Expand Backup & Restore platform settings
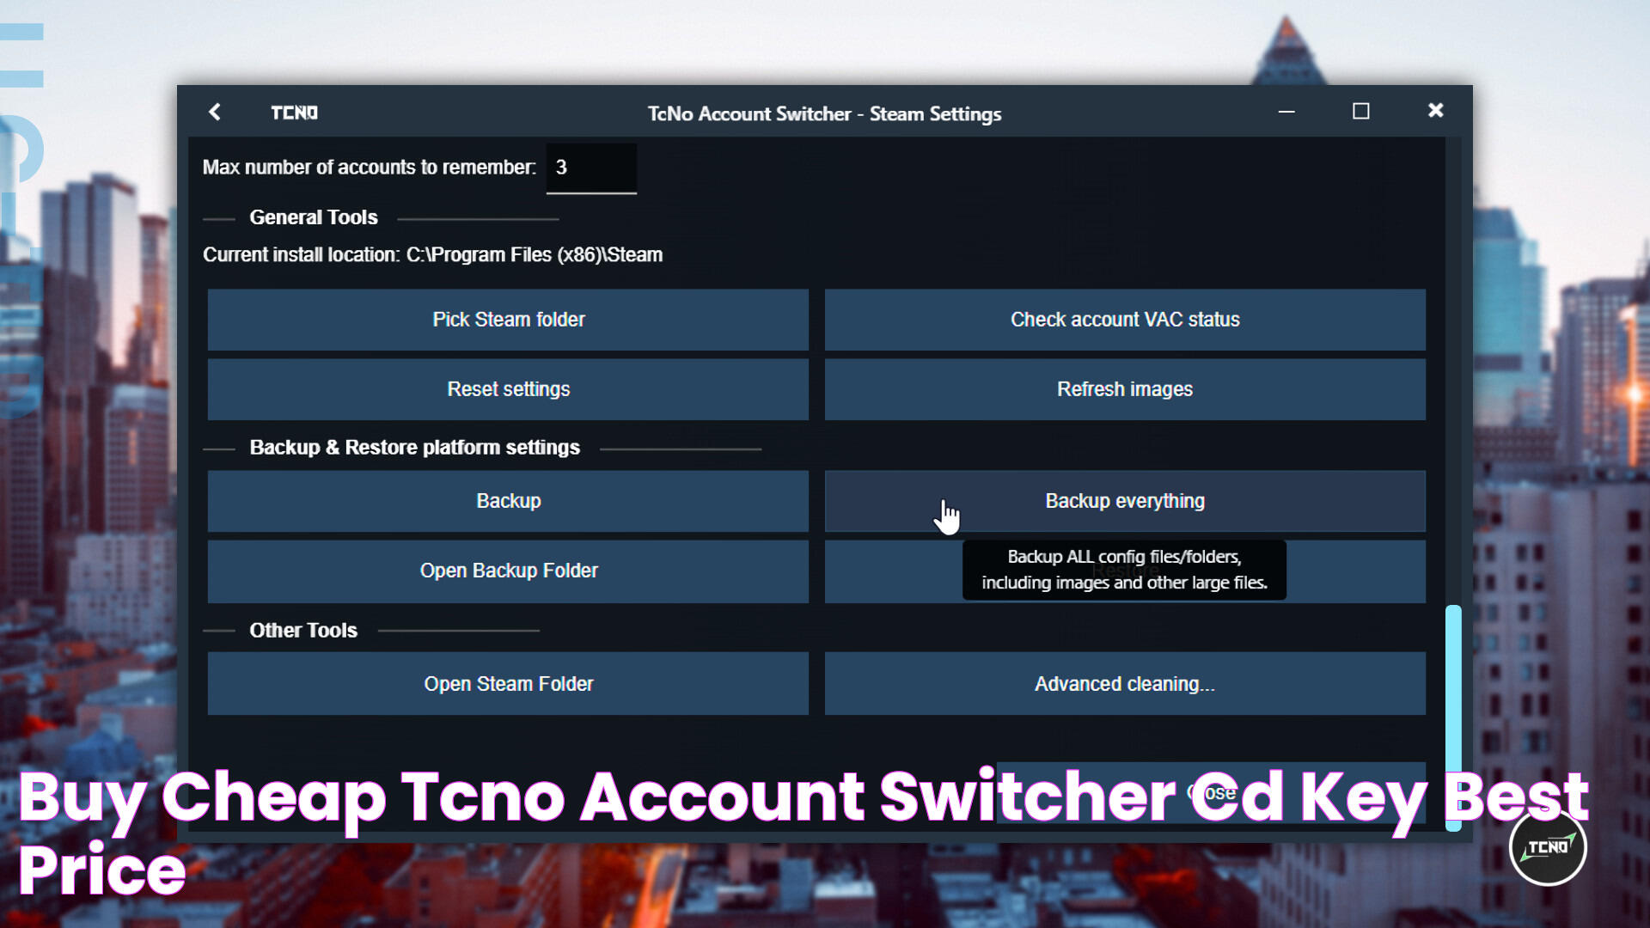1650x928 pixels. [x=415, y=448]
